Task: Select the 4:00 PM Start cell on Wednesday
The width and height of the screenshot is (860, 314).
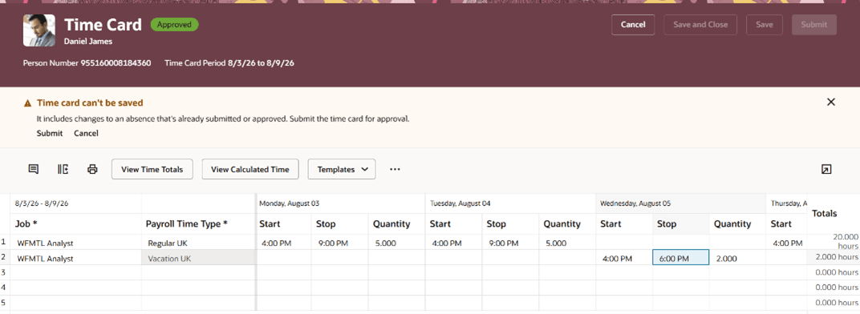Action: 624,258
